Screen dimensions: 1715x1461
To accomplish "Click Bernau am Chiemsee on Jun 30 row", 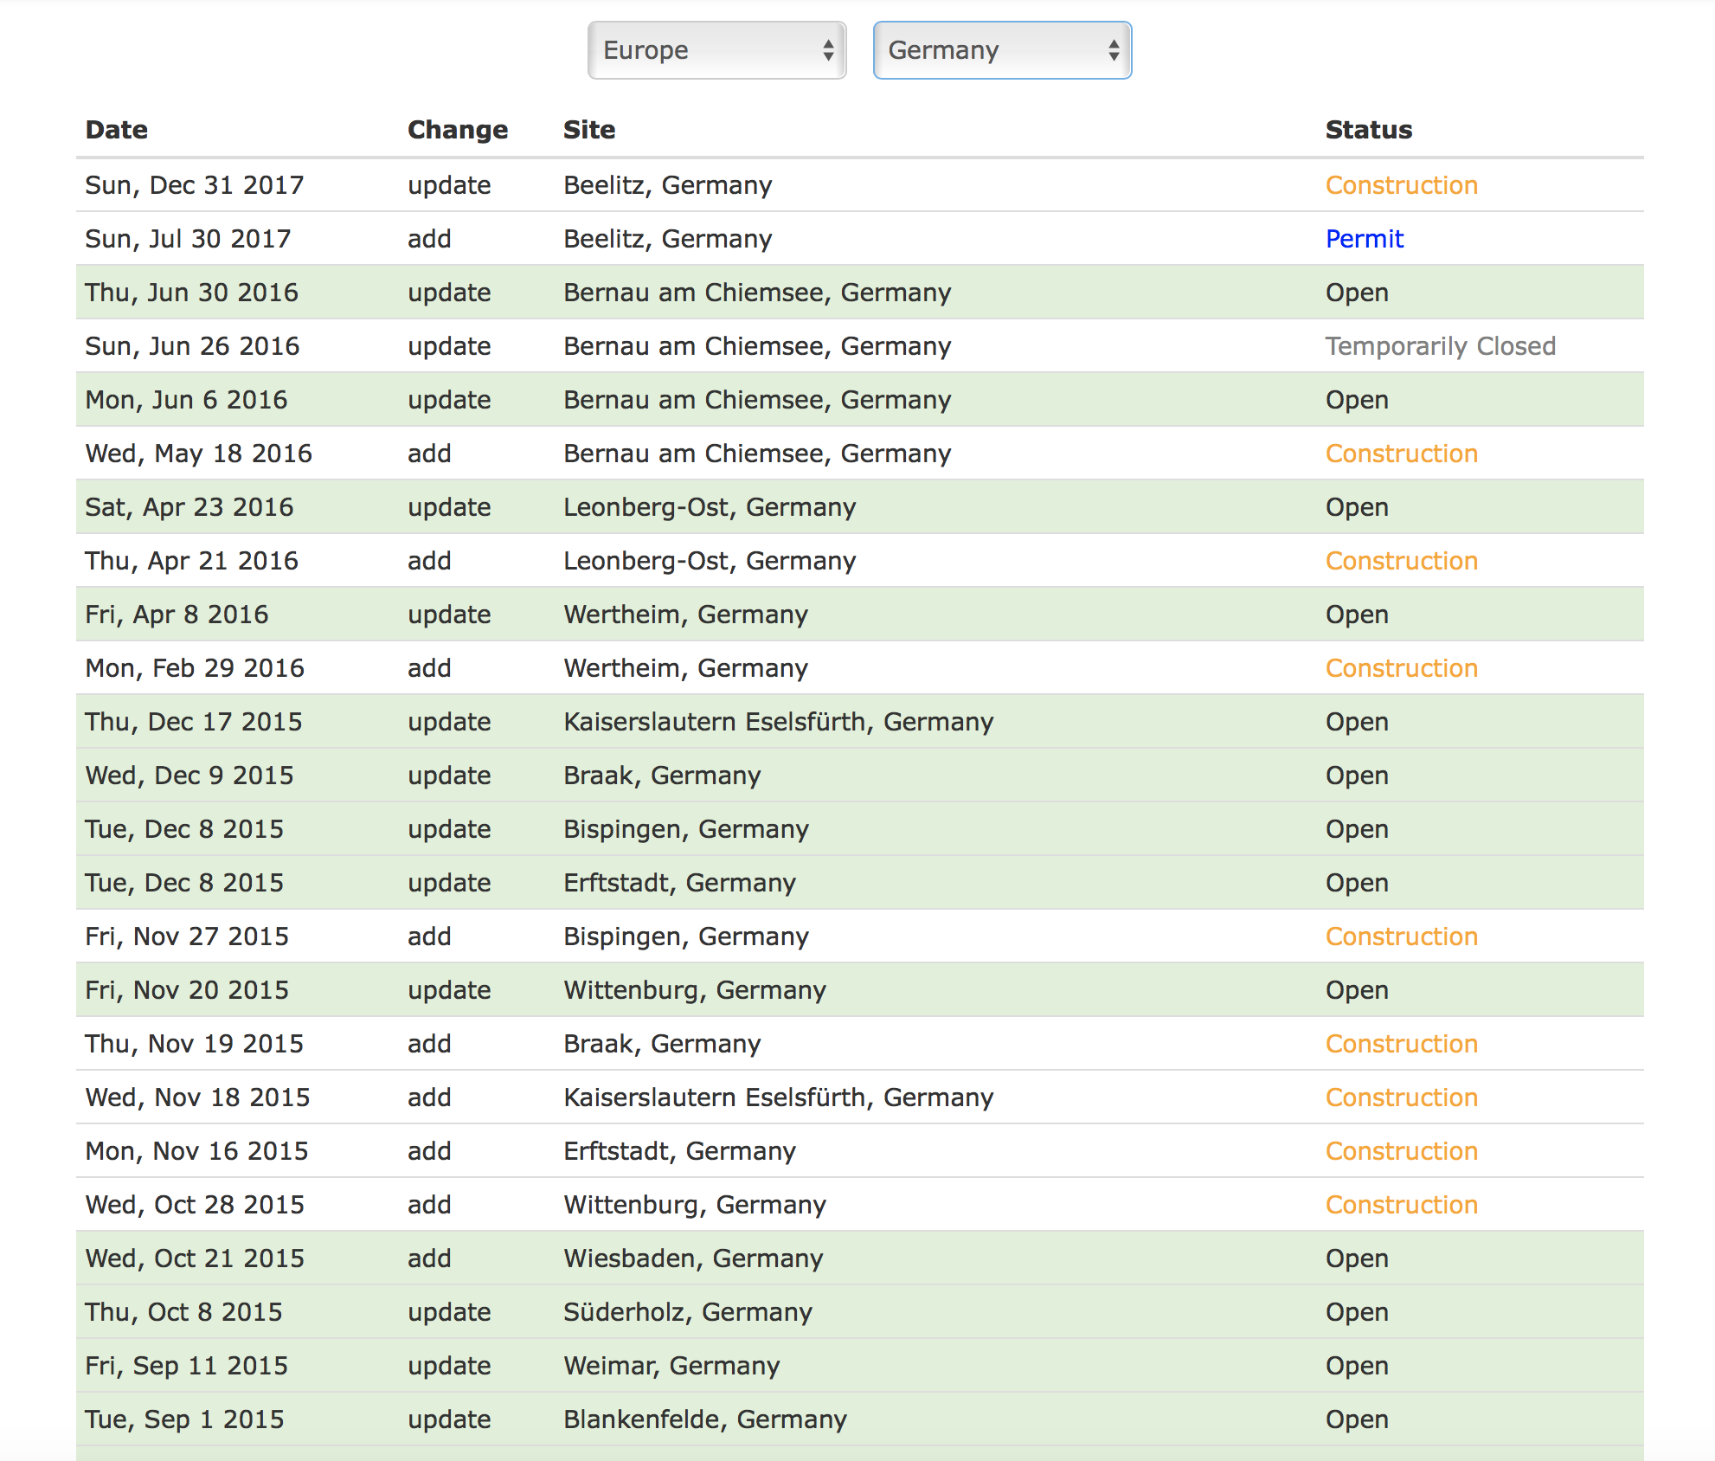I will (757, 293).
